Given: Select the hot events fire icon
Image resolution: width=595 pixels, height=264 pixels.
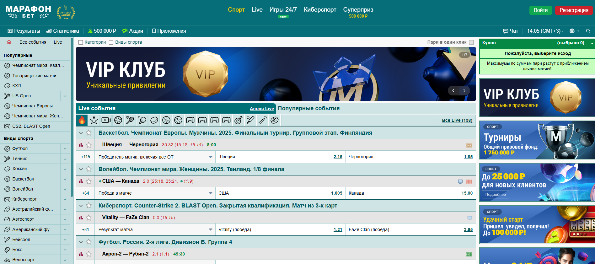Looking at the screenshot, I should pos(82,120).
